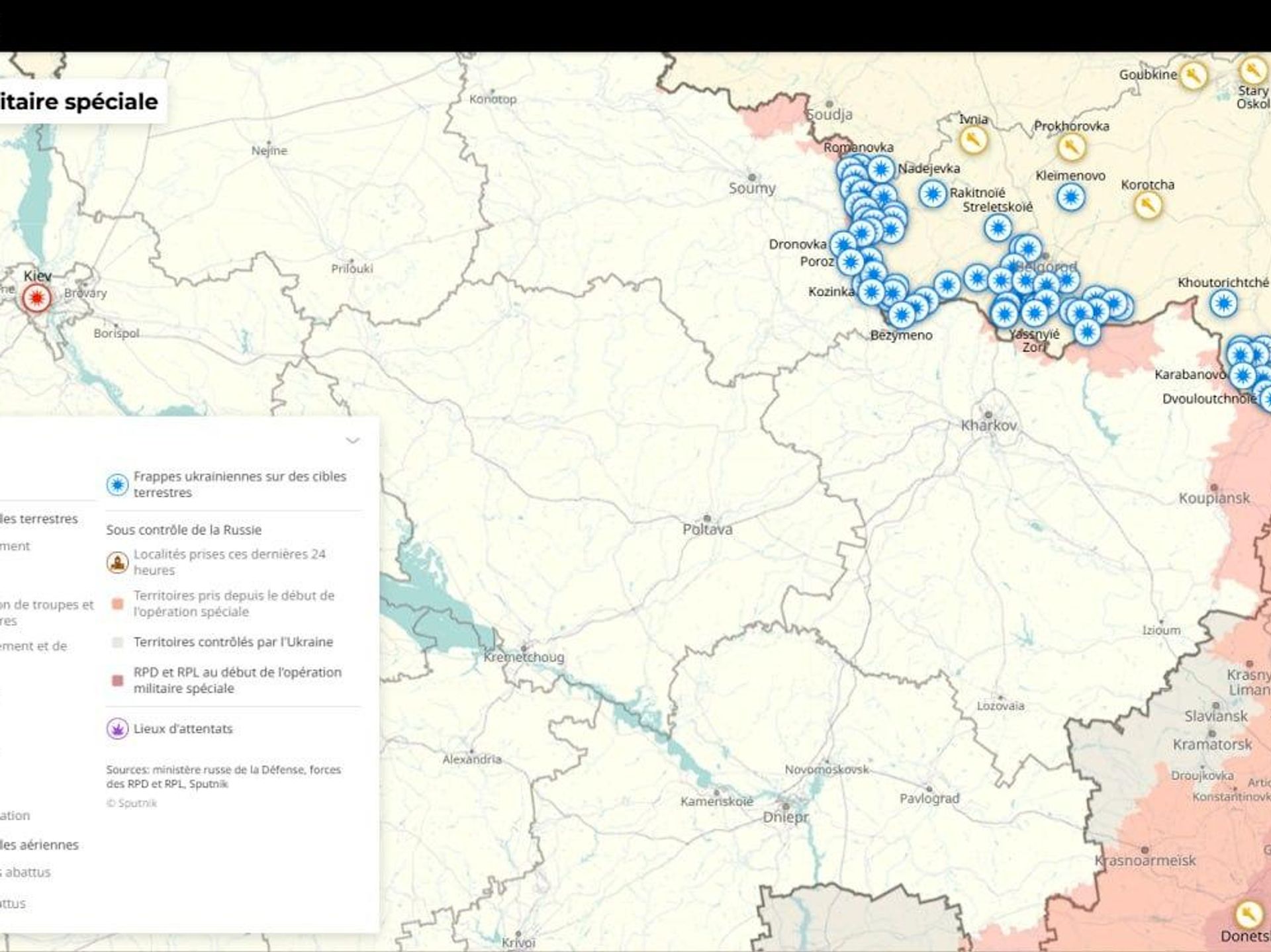Viewport: 1271px width, 952px height.
Task: Click the yellow marker at Donetsk
Action: pyautogui.click(x=1247, y=914)
